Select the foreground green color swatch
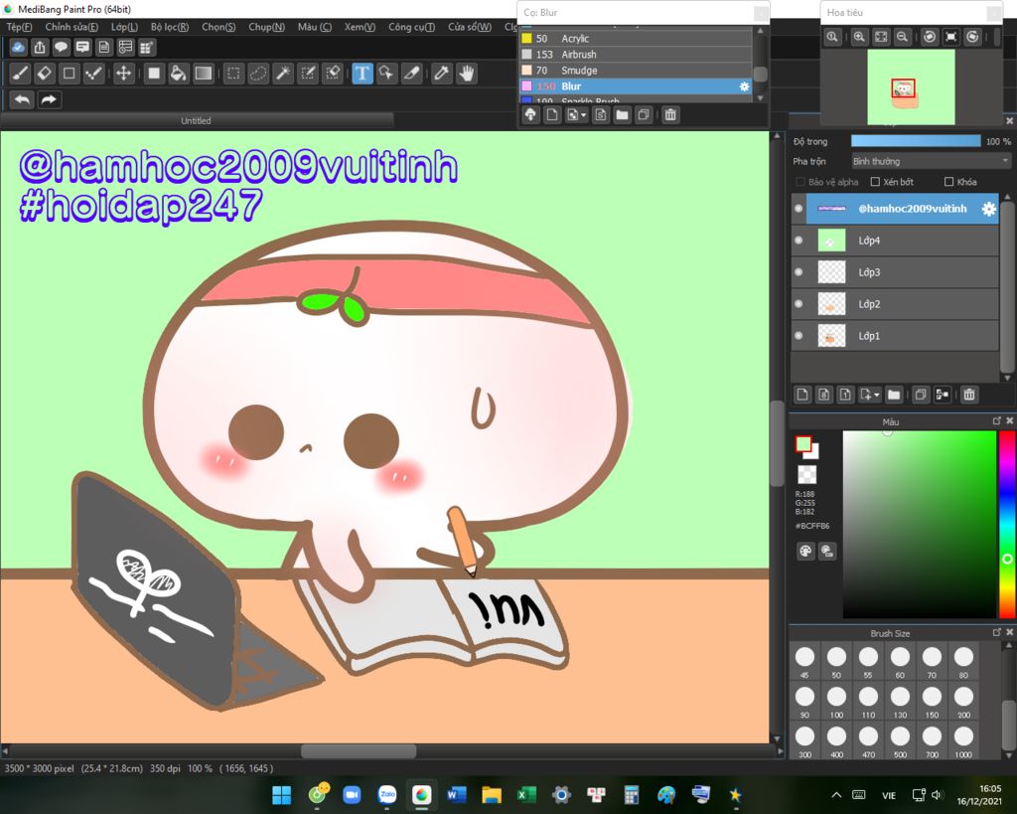Viewport: 1017px width, 814px height. (x=803, y=444)
